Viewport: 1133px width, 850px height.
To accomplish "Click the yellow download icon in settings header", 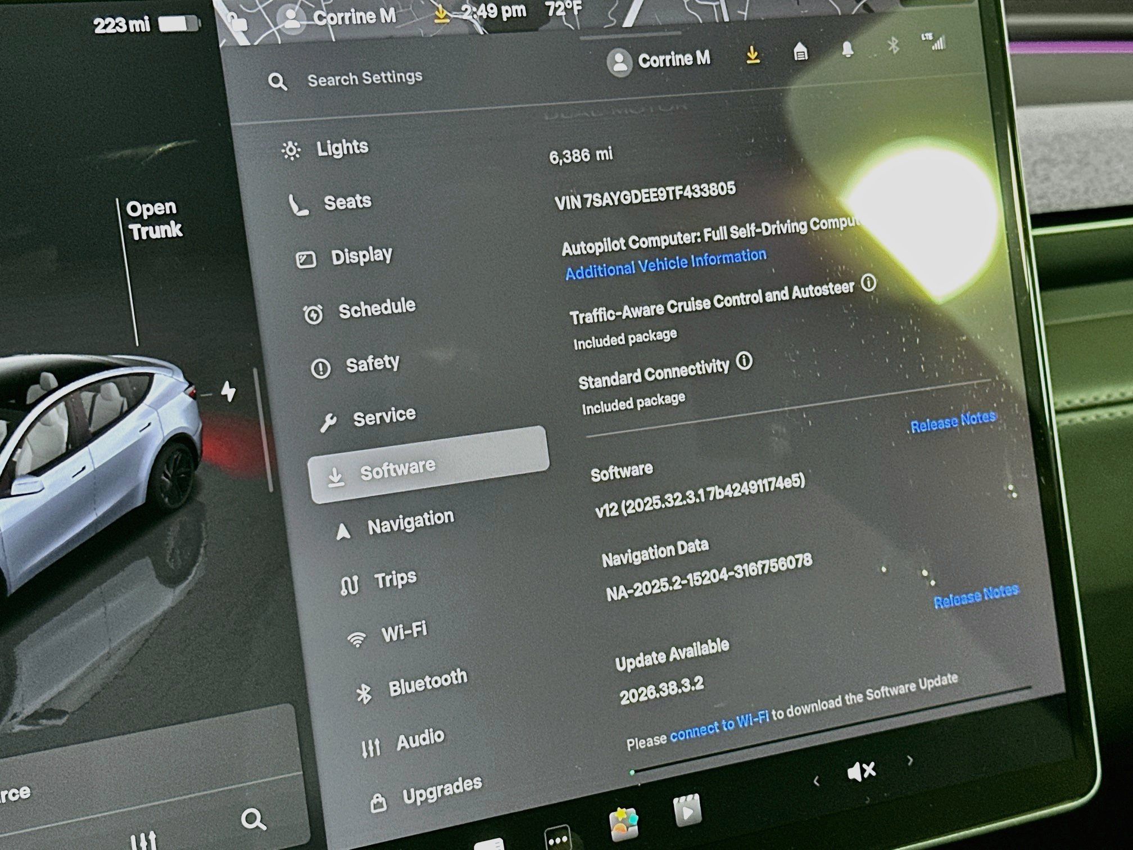I will (x=753, y=55).
